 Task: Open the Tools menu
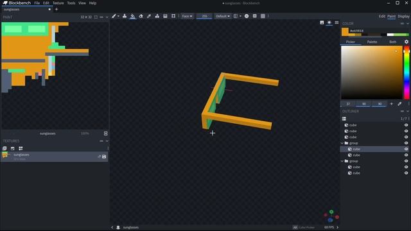[x=71, y=3]
